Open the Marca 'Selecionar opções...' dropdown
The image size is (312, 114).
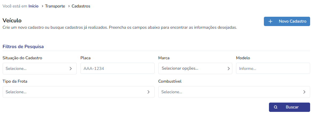(195, 69)
